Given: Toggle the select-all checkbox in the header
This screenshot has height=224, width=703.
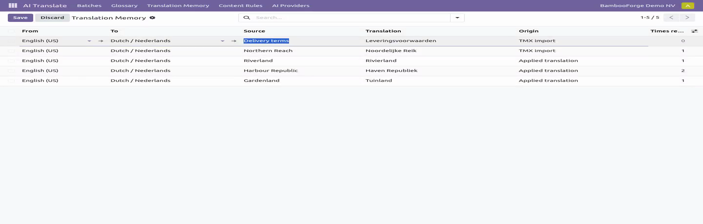Looking at the screenshot, I should pos(11,31).
